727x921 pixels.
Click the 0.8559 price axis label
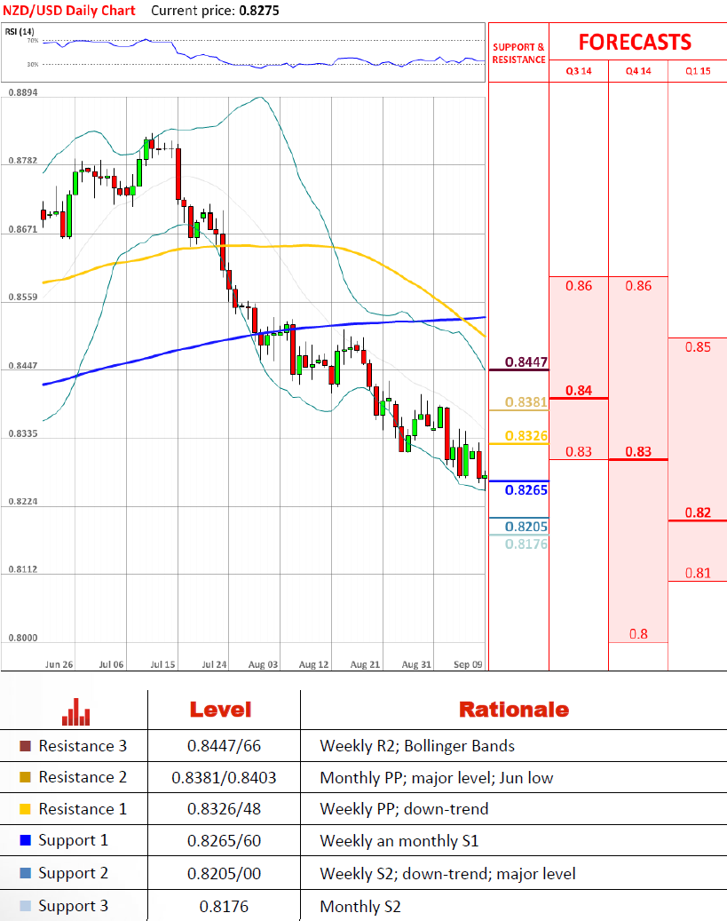(x=23, y=298)
